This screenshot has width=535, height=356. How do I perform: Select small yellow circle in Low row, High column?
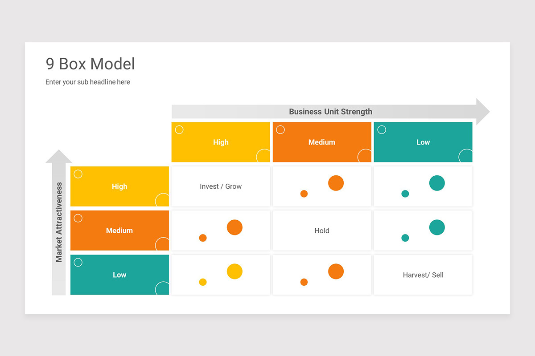tap(203, 282)
